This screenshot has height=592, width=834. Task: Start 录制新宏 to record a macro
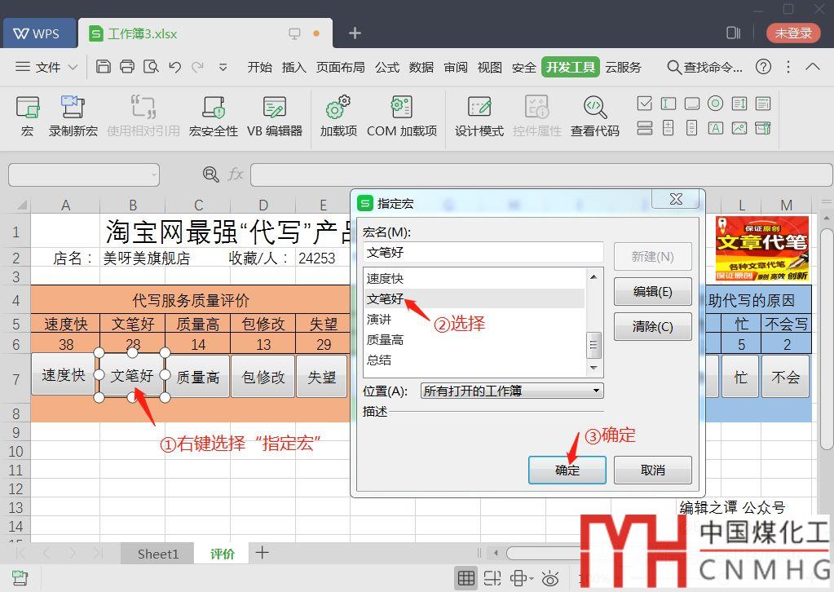(x=73, y=116)
